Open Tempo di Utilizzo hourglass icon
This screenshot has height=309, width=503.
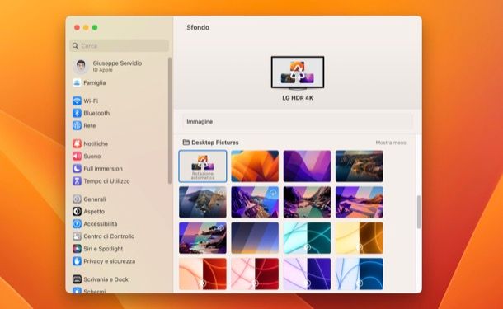[77, 180]
